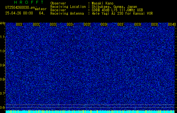177x113 pixels.
Task: Select location Shibukawa, Gunma, Japan
Action: [x=114, y=7]
